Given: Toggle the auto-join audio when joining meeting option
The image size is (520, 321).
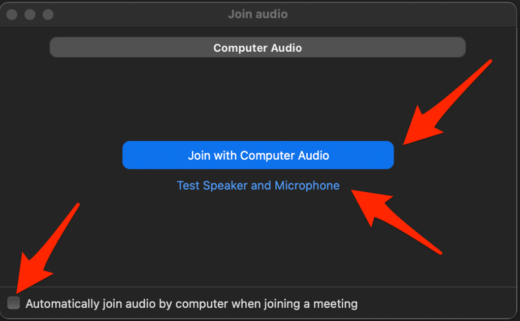Looking at the screenshot, I should click(14, 304).
